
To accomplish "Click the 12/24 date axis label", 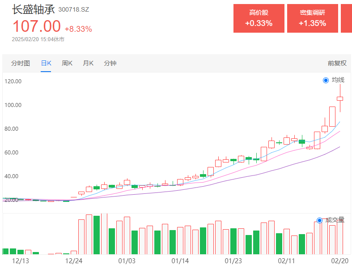I will (x=74, y=261).
